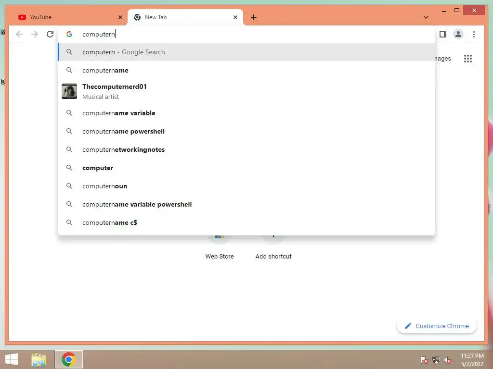Open Action Center flag tray icon
Image resolution: width=493 pixels, height=369 pixels.
pos(424,360)
